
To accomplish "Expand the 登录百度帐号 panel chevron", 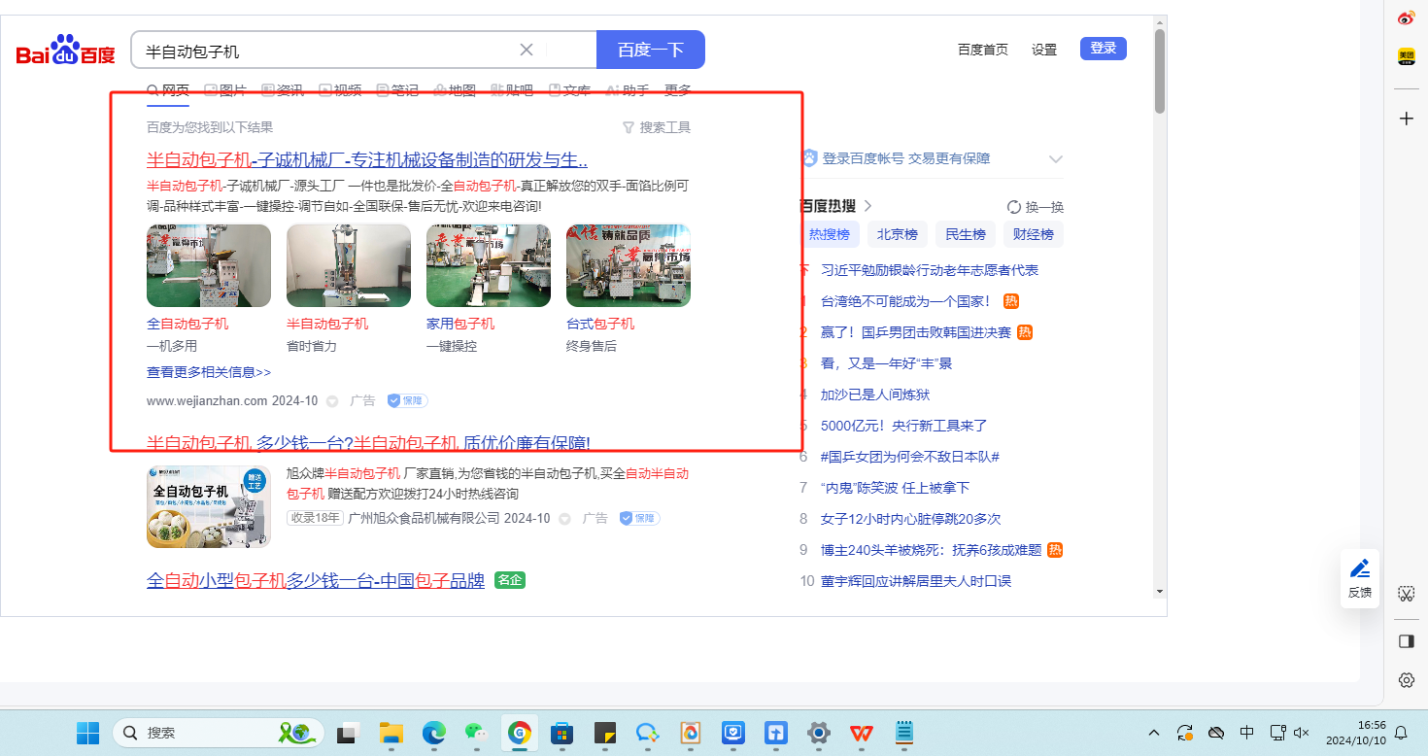I will point(1056,159).
